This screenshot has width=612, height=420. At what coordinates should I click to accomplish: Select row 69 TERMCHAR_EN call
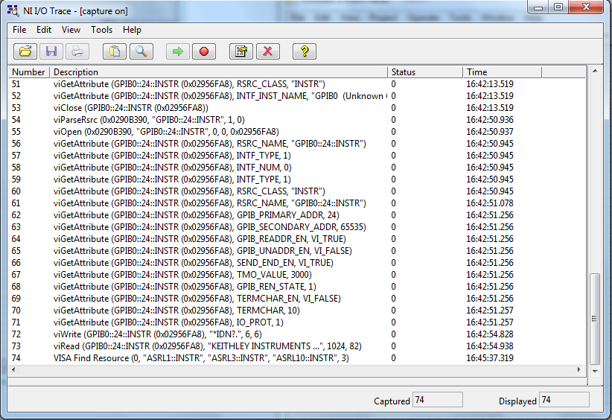(x=296, y=298)
